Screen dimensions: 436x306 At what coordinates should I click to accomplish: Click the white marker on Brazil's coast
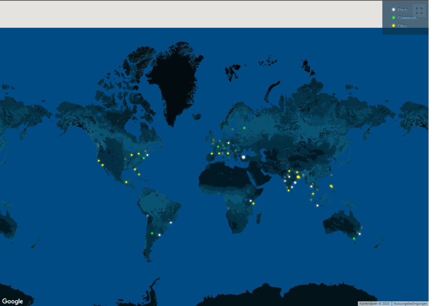[171, 223]
